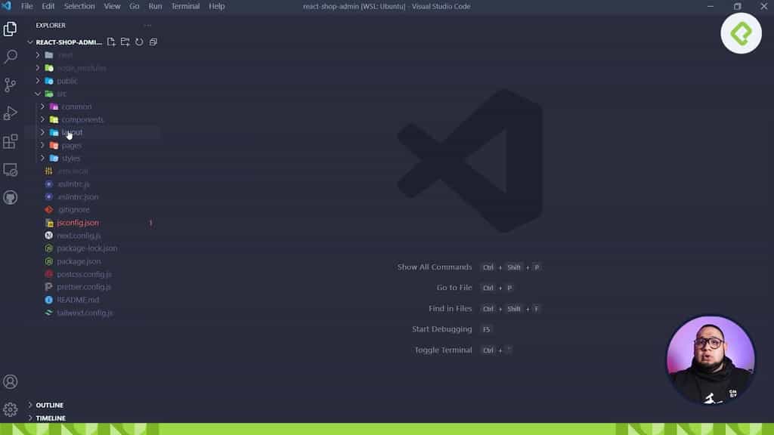Open the Accounts menu icon
Viewport: 774px width, 435px height.
click(11, 381)
